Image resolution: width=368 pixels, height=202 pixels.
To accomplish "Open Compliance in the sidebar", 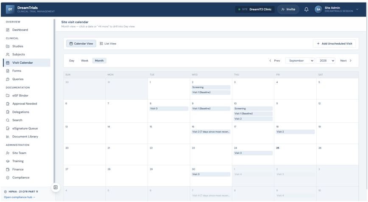I will click(x=27, y=178).
